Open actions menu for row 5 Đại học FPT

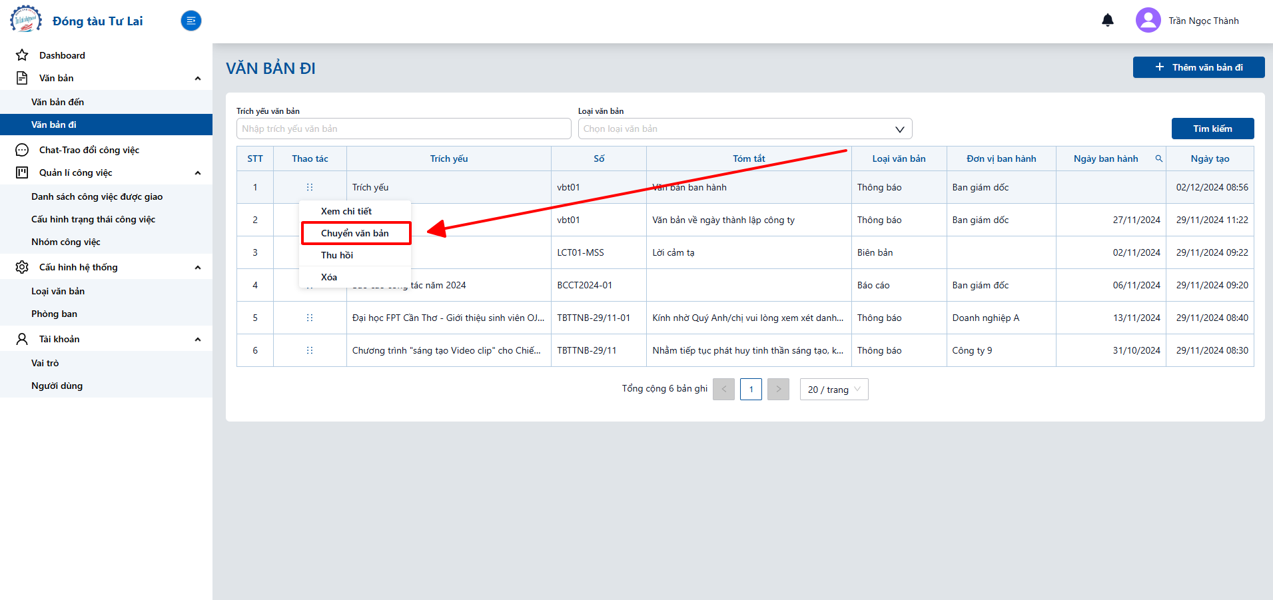point(310,318)
